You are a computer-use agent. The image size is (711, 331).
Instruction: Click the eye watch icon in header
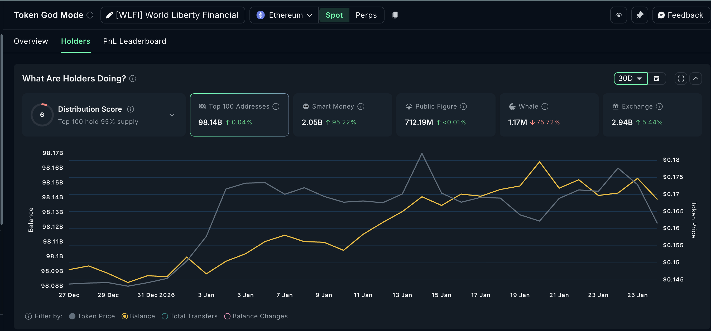(x=618, y=15)
